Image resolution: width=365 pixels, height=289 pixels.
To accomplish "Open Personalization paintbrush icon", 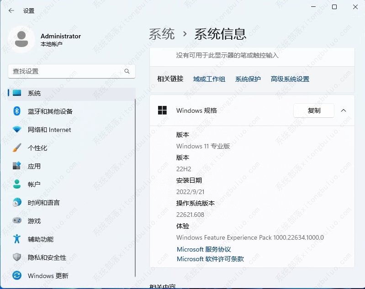I will 17,148.
